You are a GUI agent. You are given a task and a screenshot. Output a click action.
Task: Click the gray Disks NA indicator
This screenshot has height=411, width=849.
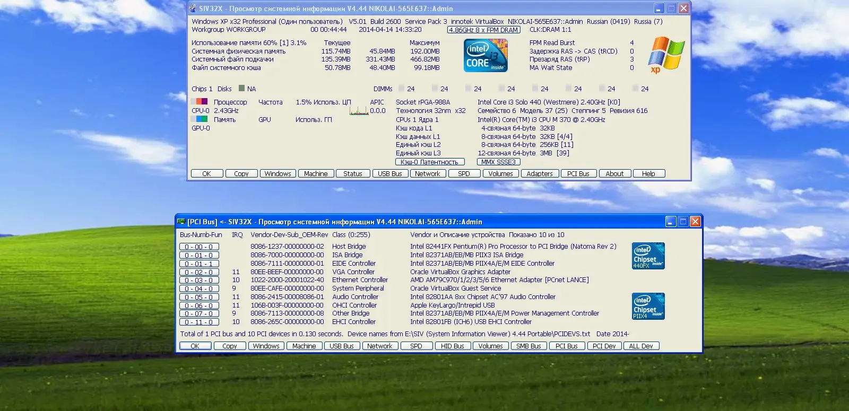pyautogui.click(x=242, y=89)
